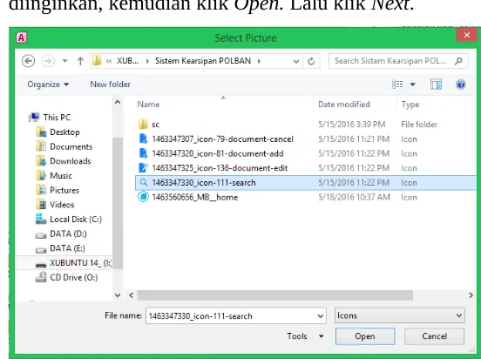Refresh the Sistem Kearsipan POLBAN folder

[311, 61]
